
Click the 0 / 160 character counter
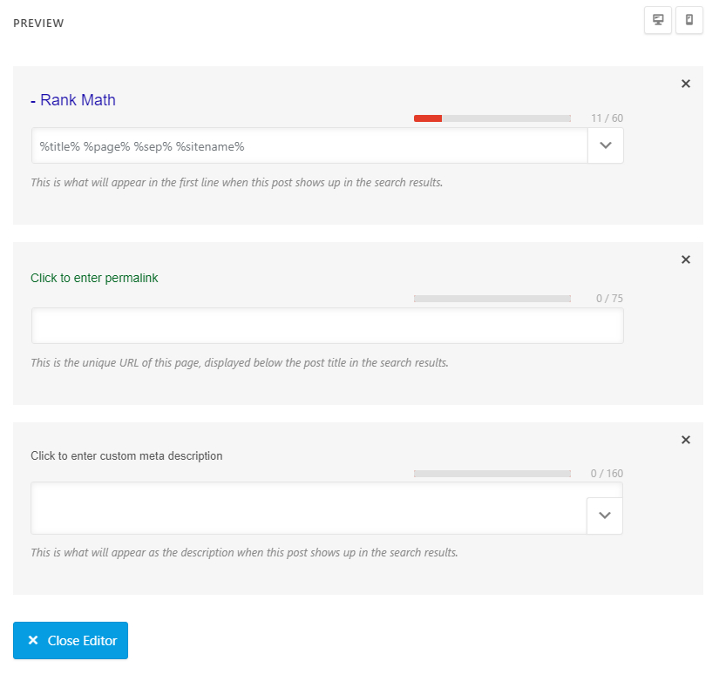607,474
